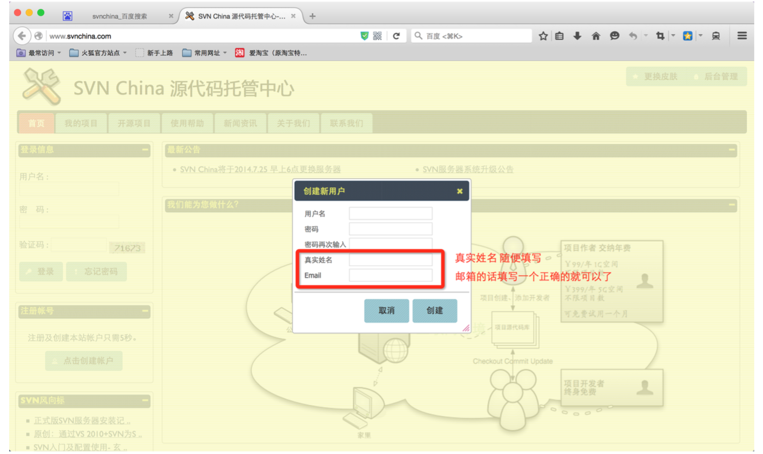Focus the 用户名 field in dialog
763x454 pixels.
click(x=391, y=213)
